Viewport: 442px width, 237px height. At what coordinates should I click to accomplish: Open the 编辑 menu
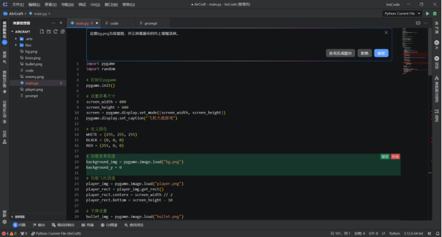pyautogui.click(x=34, y=4)
